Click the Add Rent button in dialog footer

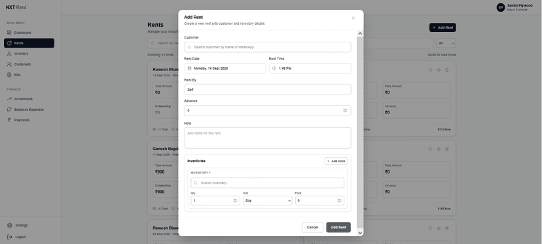click(338, 227)
